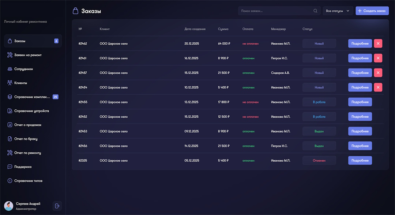
Task: Click the Клиенты icon in sidebar
Action: [x=10, y=83]
